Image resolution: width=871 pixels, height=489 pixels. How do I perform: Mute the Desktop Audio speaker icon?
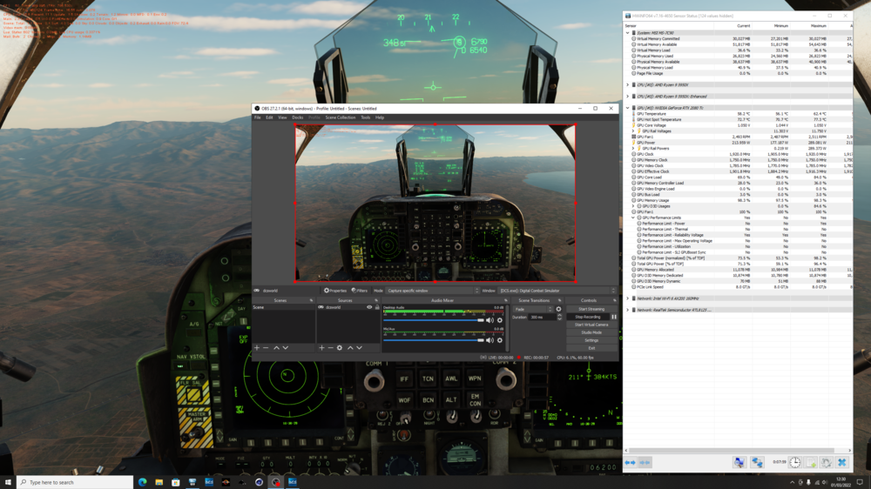[490, 320]
